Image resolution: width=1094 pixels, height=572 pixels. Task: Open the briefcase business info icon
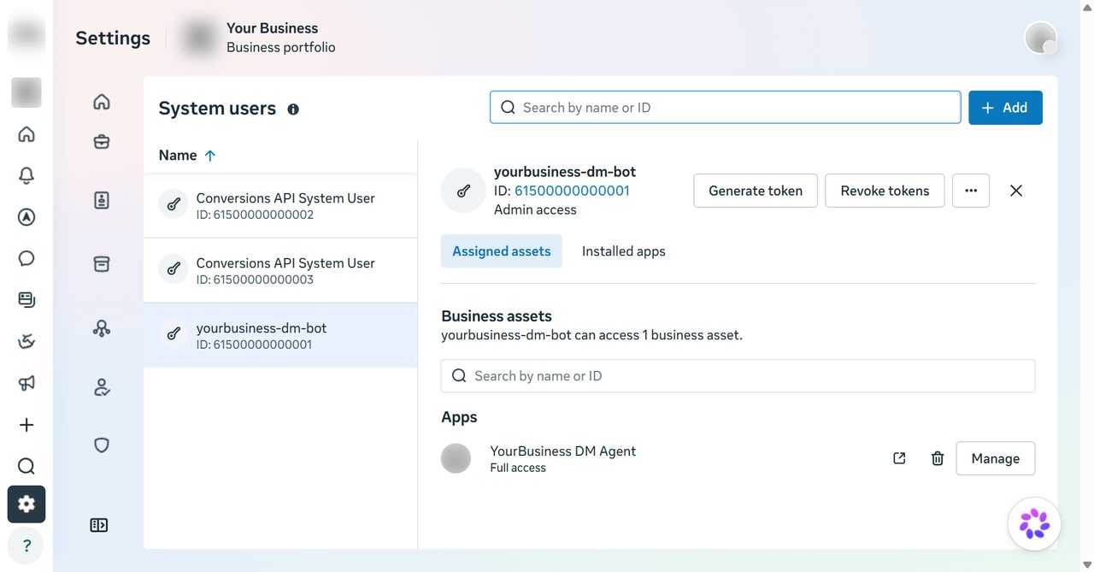pyautogui.click(x=102, y=142)
